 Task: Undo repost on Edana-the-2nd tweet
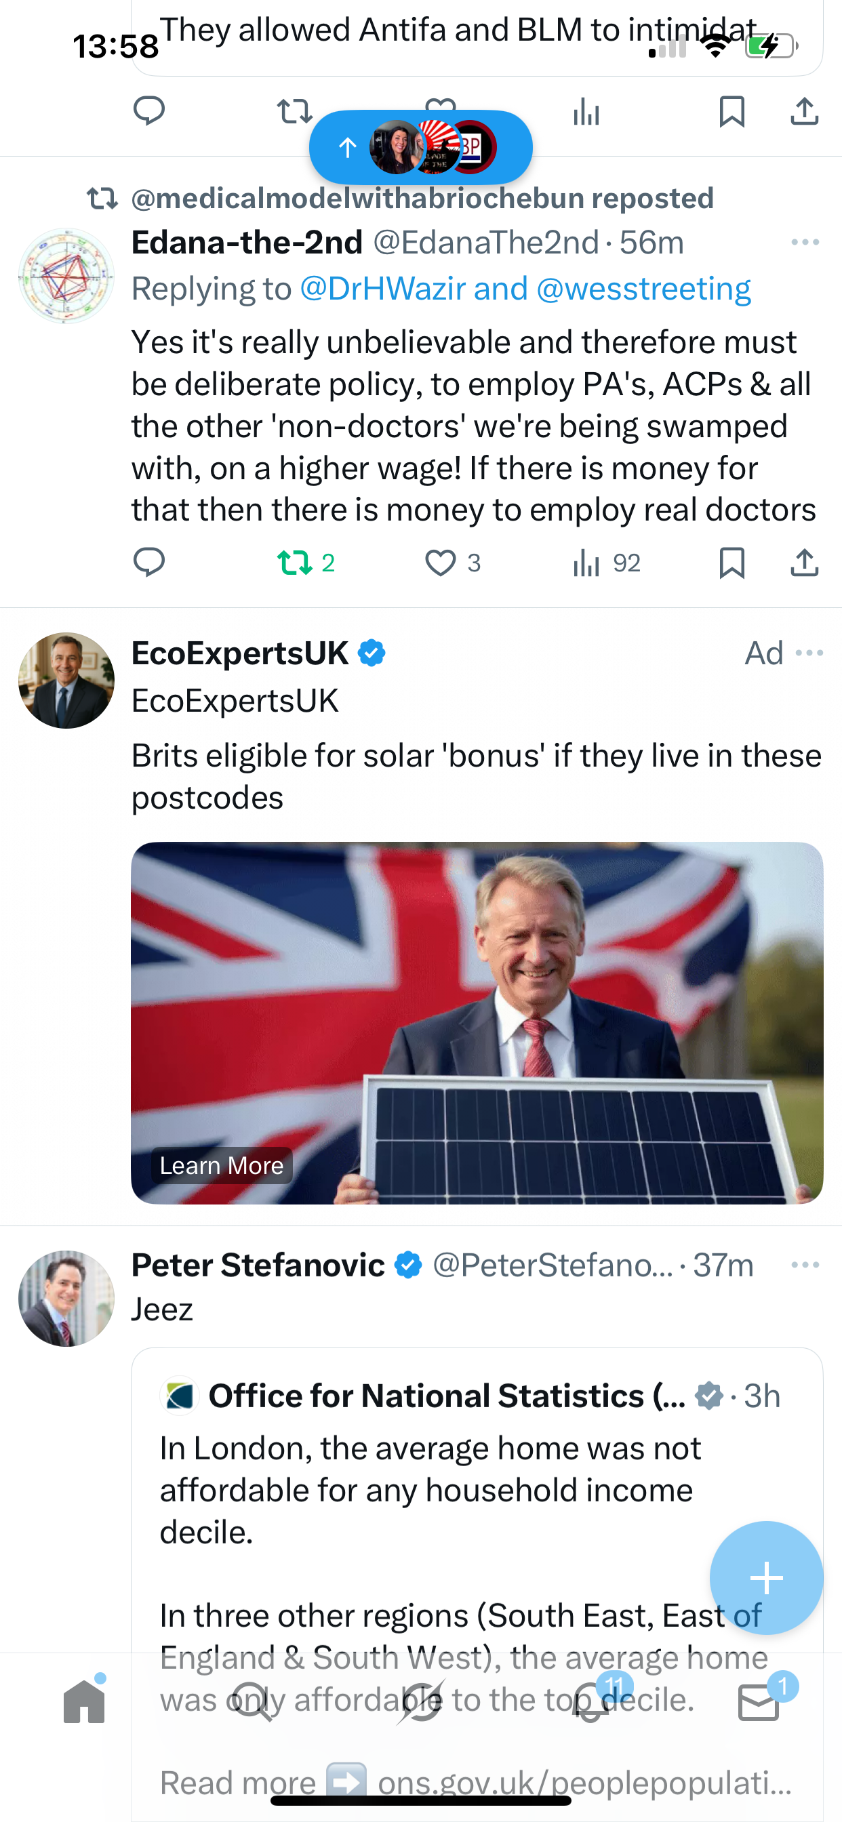(x=294, y=563)
